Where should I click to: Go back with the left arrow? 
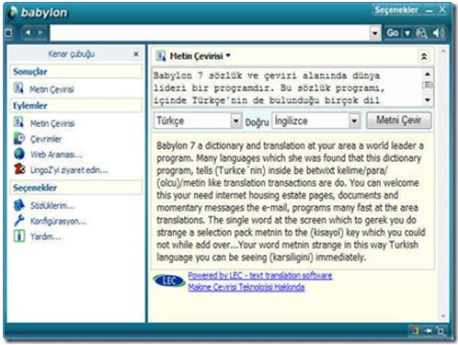coord(28,32)
